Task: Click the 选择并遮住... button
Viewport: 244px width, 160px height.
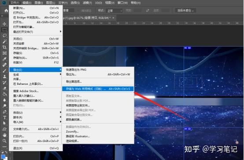Action: point(185,11)
